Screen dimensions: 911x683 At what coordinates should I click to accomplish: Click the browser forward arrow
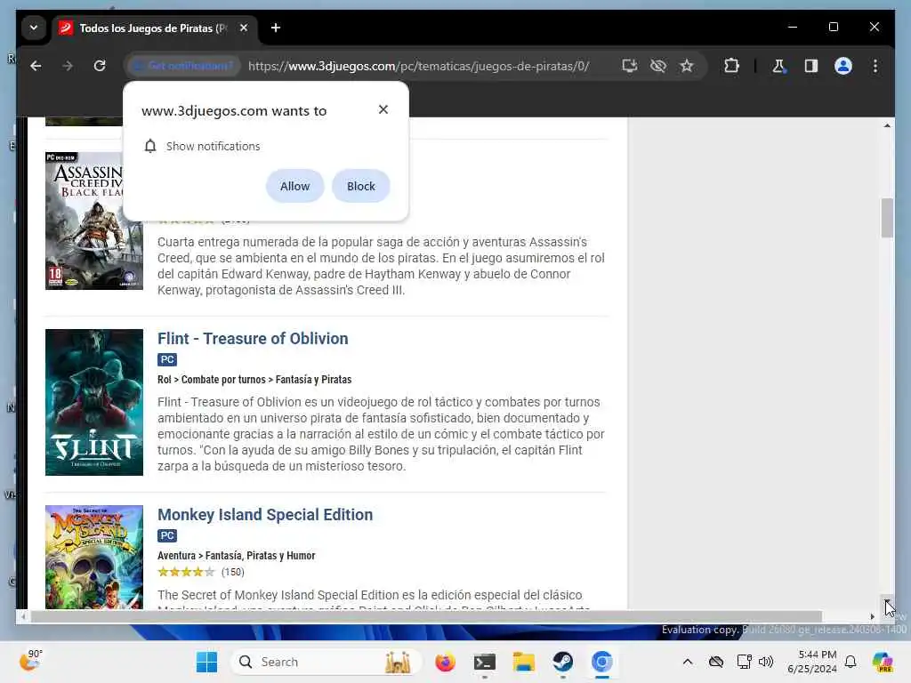pyautogui.click(x=68, y=66)
